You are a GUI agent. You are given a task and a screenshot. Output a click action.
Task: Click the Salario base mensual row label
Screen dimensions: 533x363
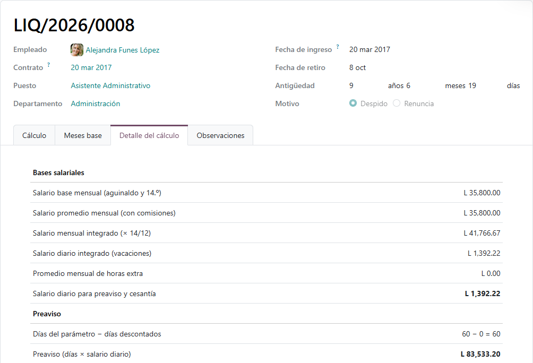click(97, 193)
